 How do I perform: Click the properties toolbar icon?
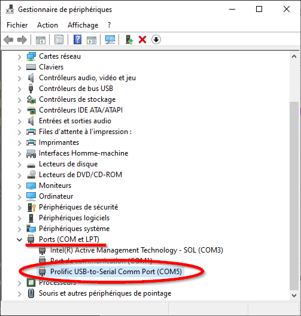(x=59, y=39)
